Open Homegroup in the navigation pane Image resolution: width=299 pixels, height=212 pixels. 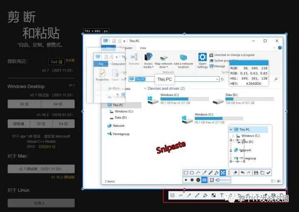click(x=118, y=134)
